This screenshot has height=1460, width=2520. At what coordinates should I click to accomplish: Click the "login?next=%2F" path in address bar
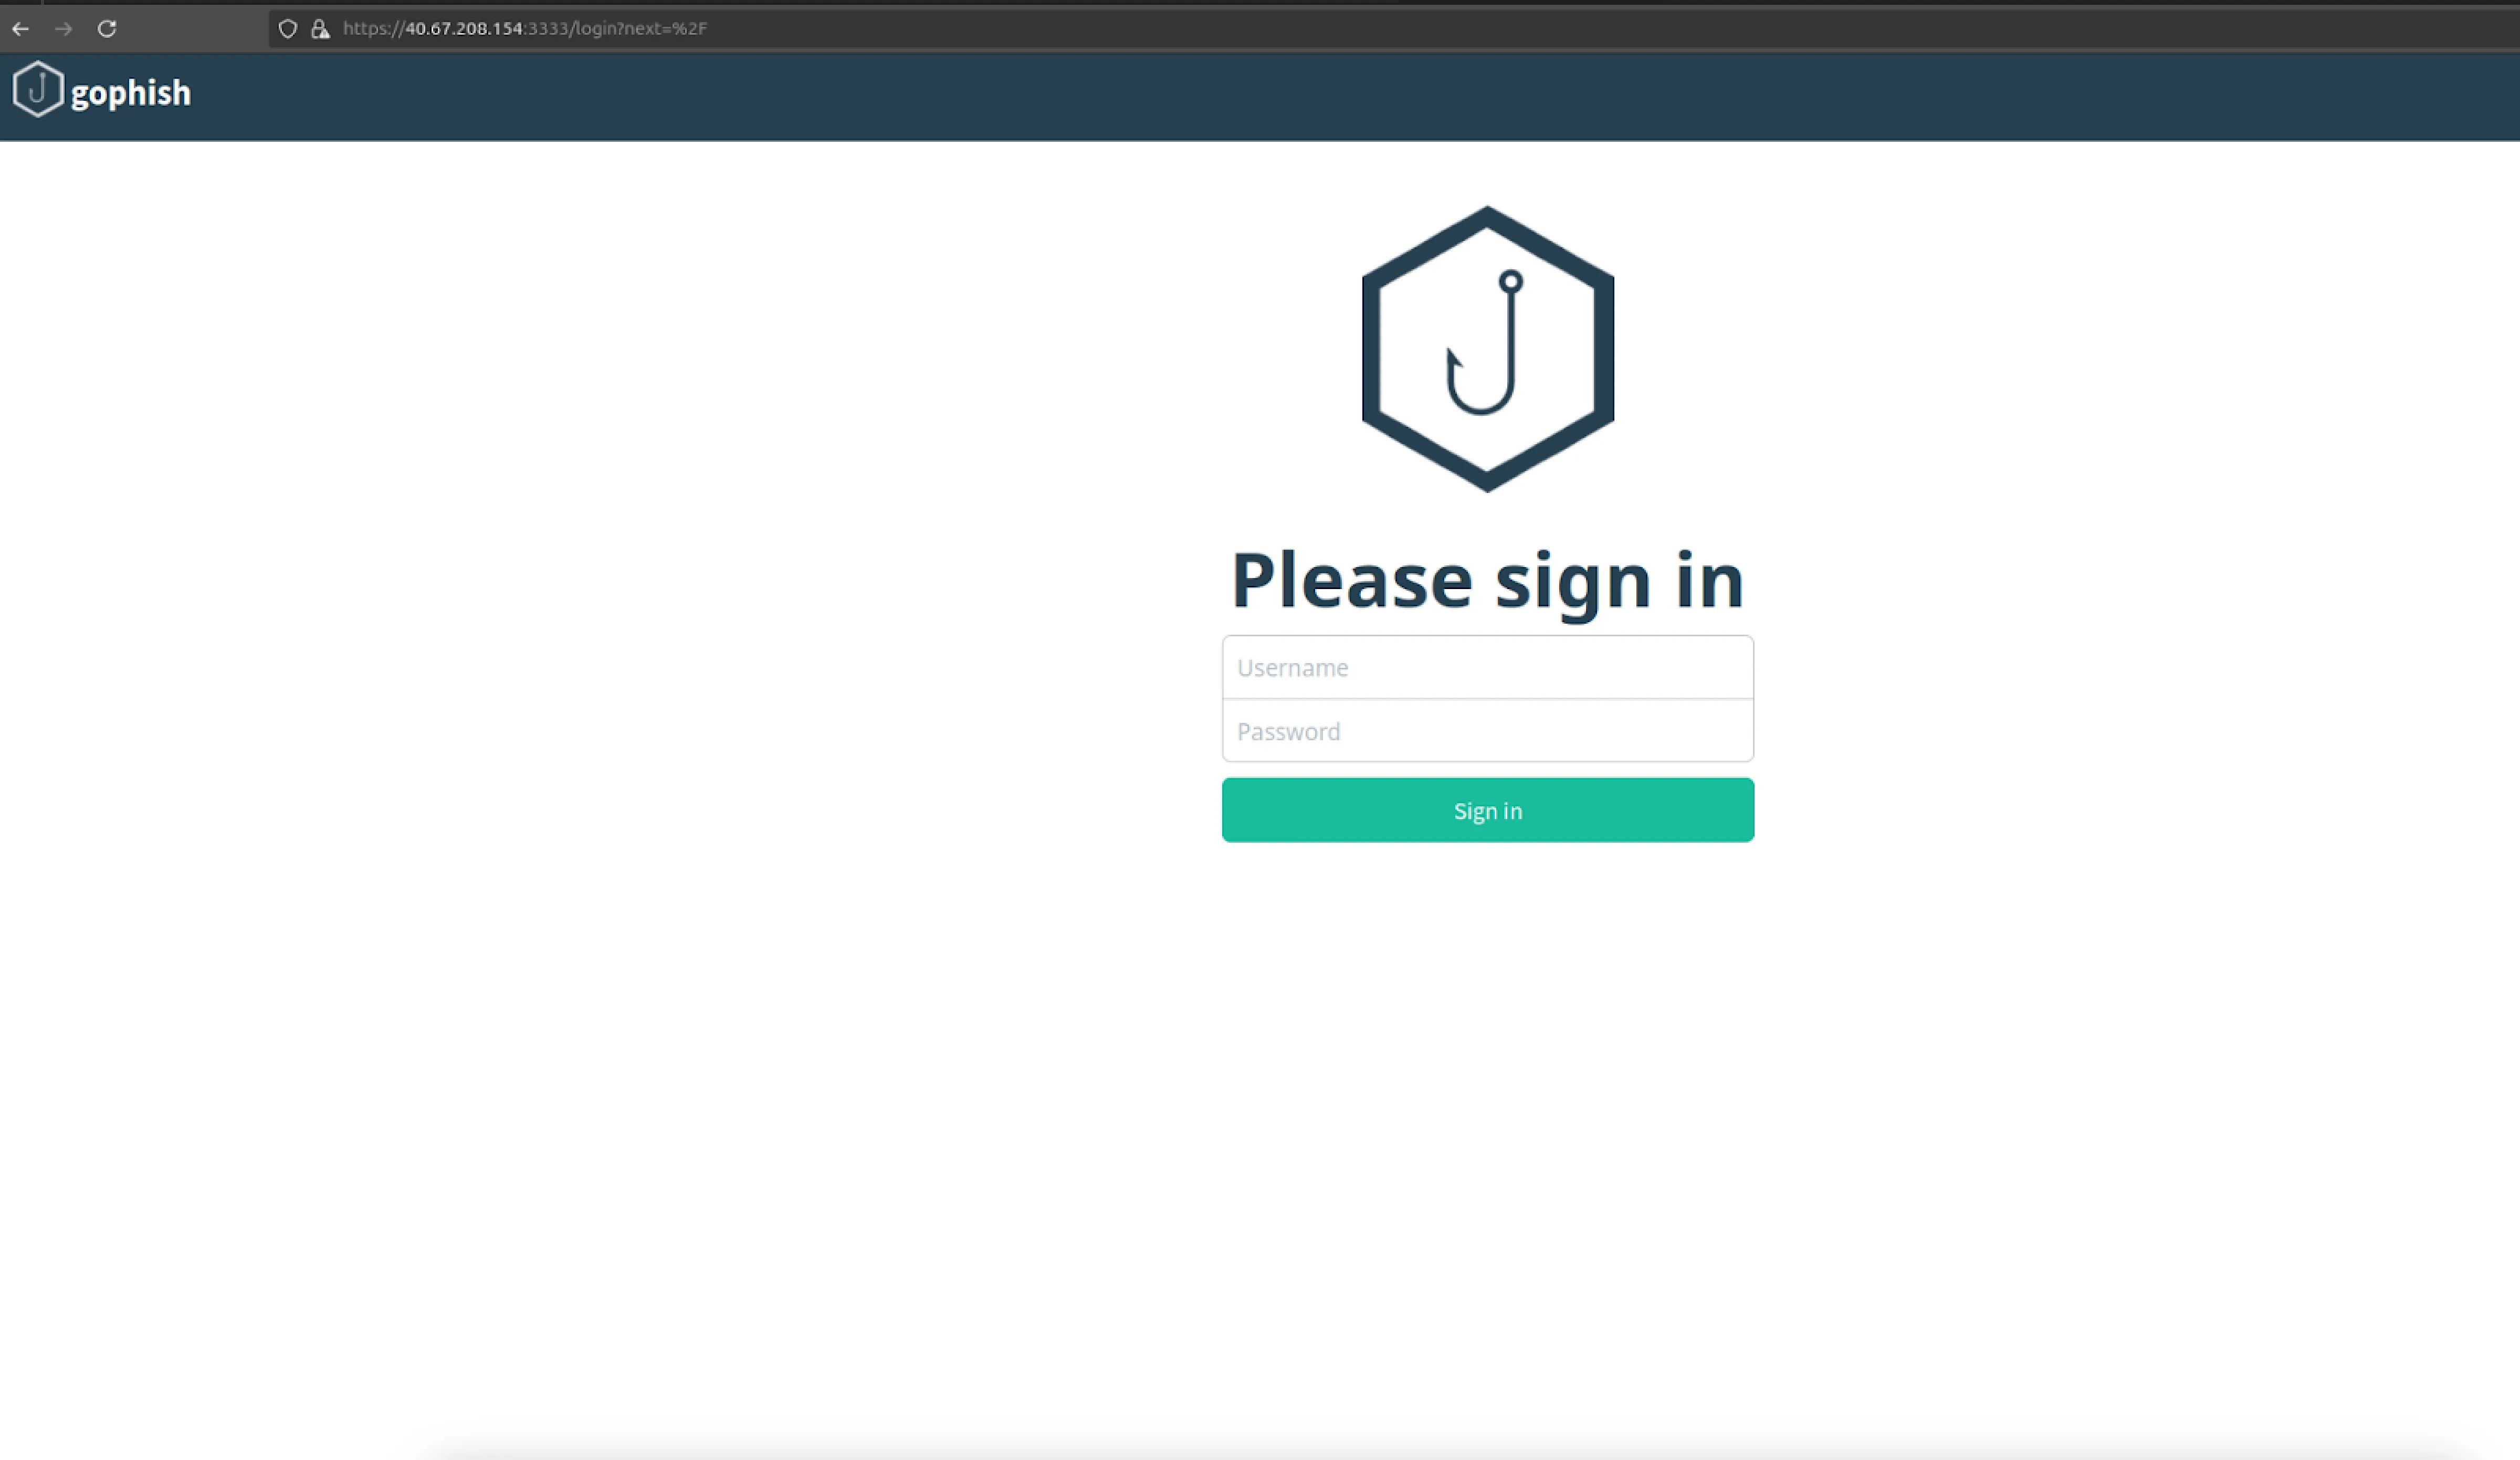641,29
